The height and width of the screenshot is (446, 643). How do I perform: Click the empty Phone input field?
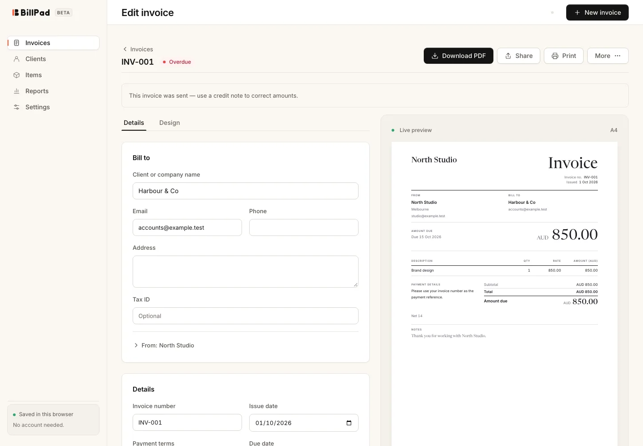[x=304, y=227]
